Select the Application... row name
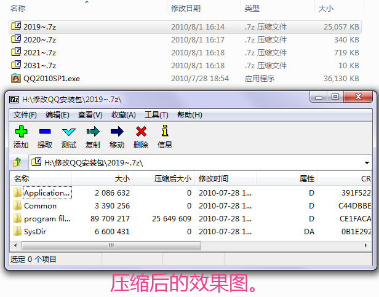The width and height of the screenshot is (379, 297). (x=47, y=193)
